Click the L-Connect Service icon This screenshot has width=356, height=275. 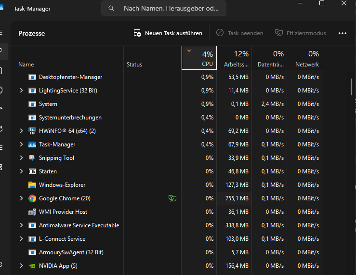click(x=32, y=239)
